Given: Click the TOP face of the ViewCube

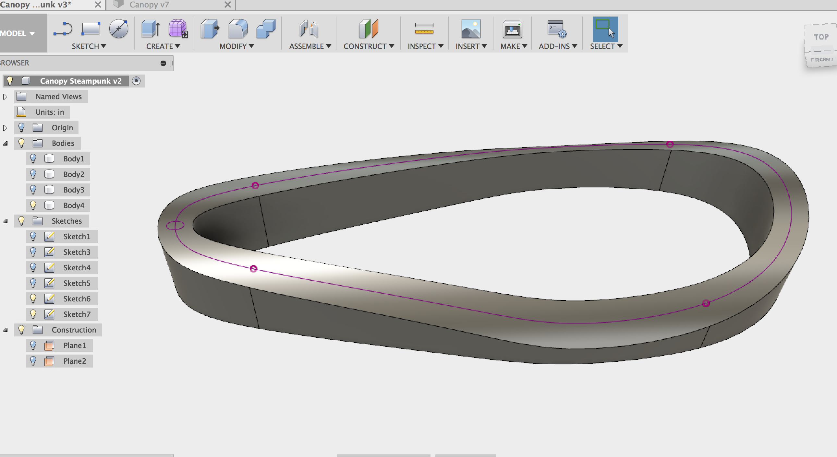Looking at the screenshot, I should [x=821, y=37].
